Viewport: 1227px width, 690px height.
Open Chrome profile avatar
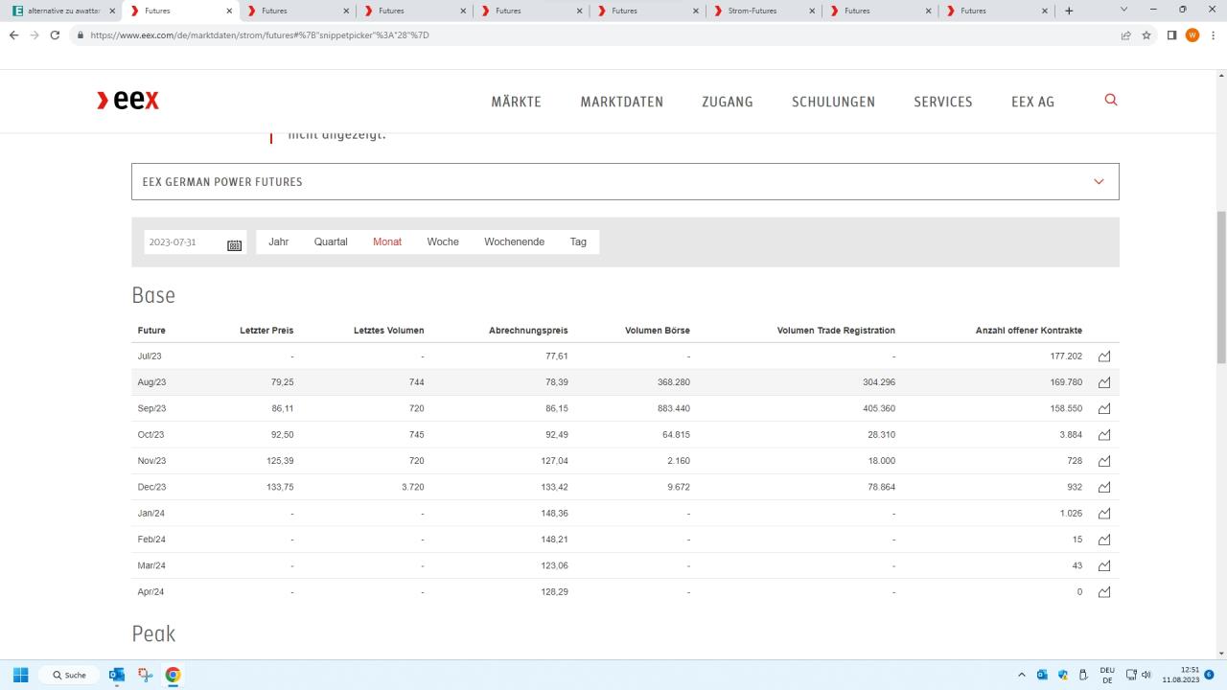(x=1192, y=34)
